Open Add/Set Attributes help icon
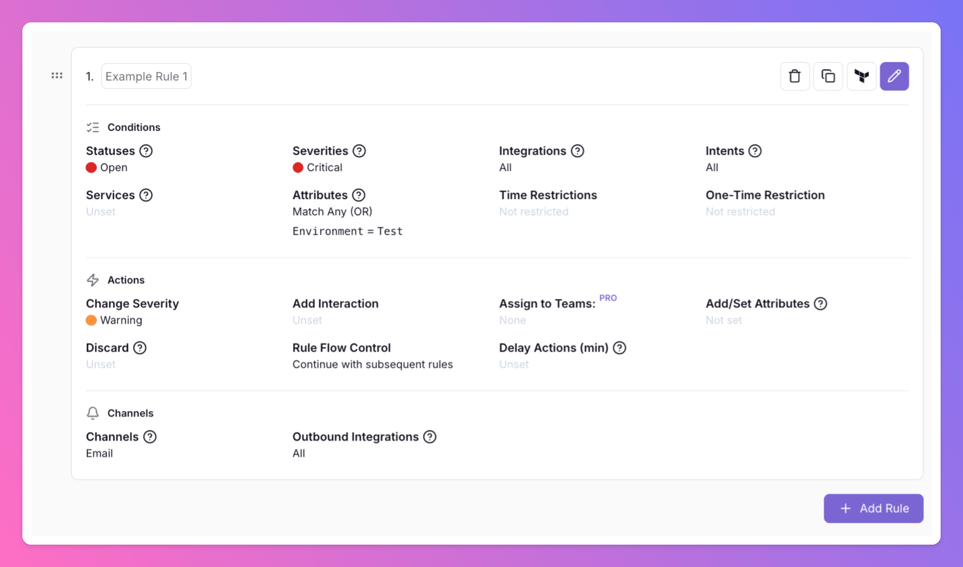Viewport: 963px width, 567px height. (x=820, y=304)
